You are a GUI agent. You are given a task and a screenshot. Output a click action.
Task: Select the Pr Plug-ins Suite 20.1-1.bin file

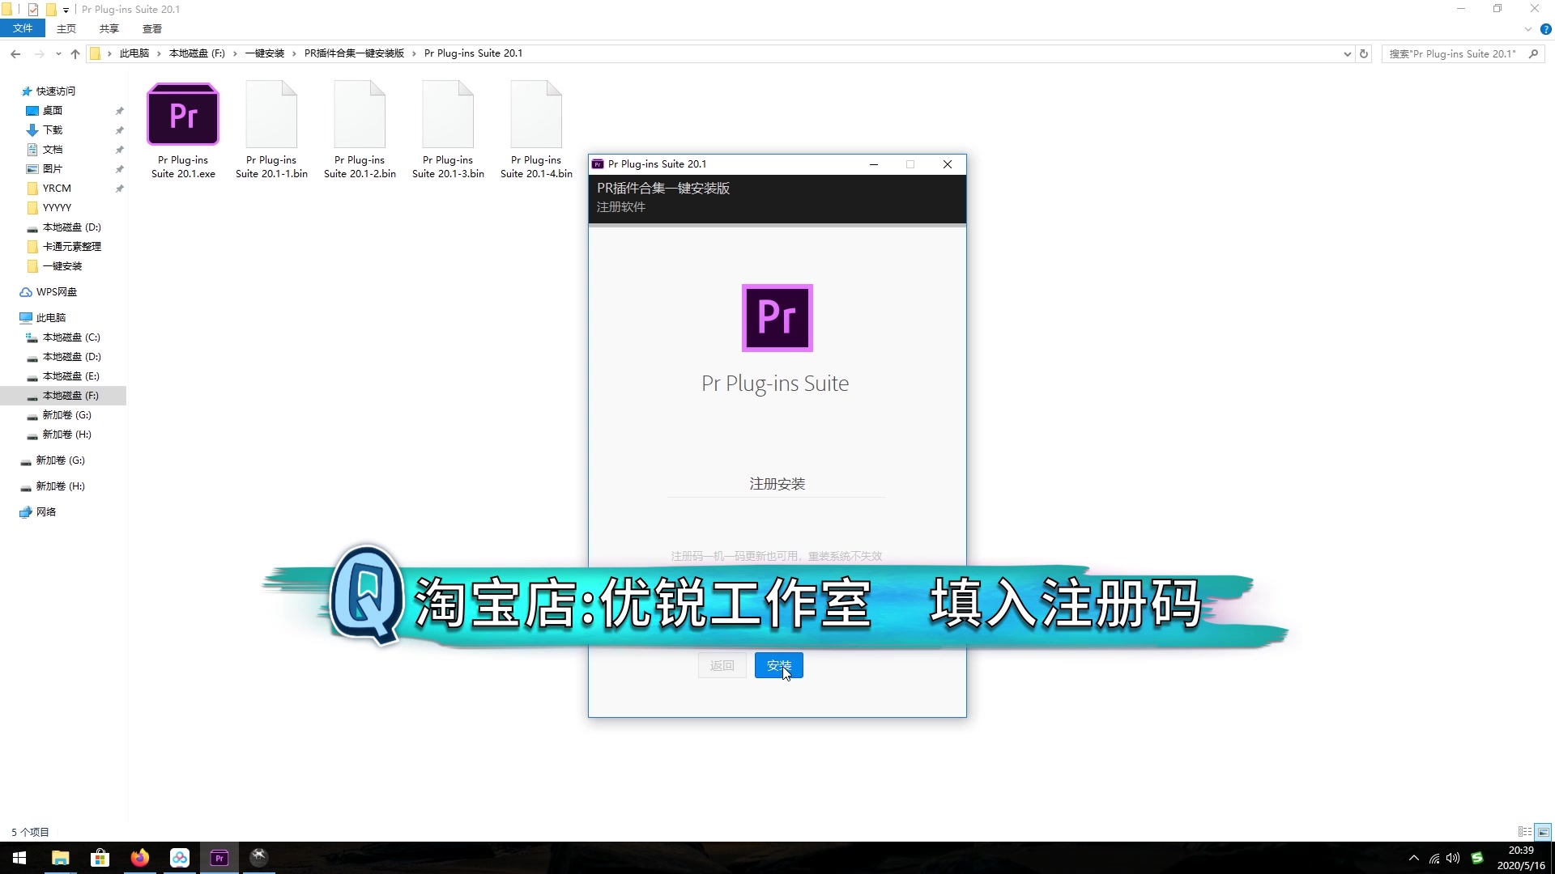click(271, 130)
